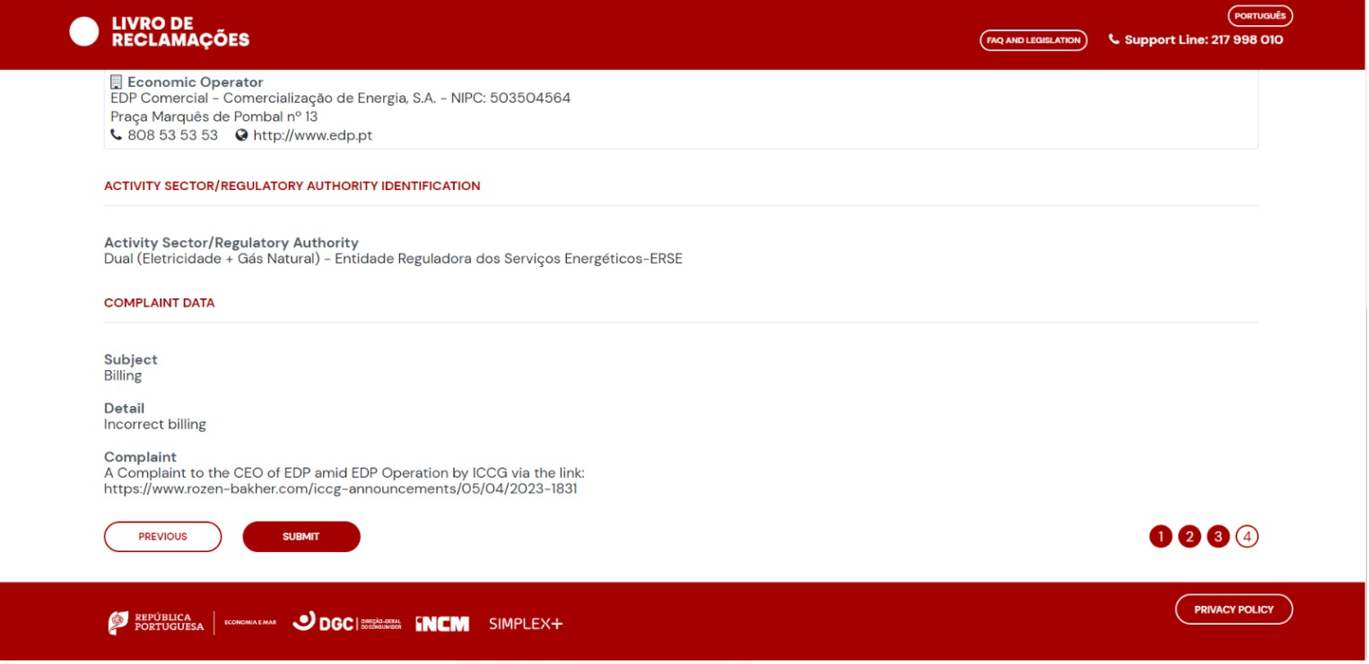The width and height of the screenshot is (1369, 664).
Task: Click the Support Line phone icon
Action: coord(1114,39)
